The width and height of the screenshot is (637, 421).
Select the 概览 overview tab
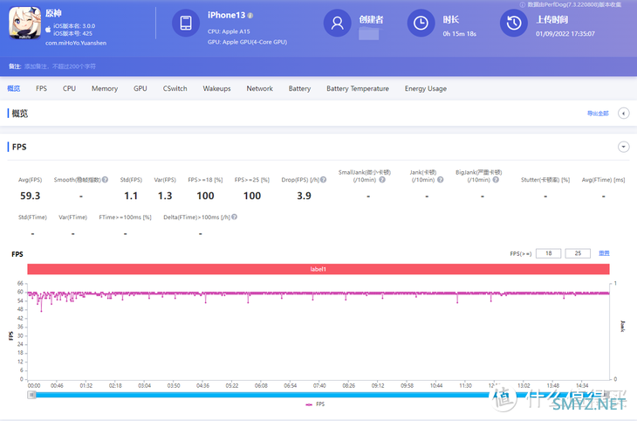[13, 89]
